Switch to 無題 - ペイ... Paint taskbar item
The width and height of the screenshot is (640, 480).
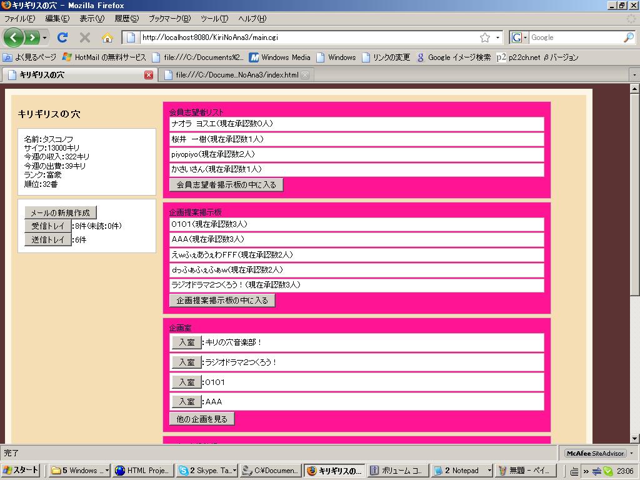point(526,471)
